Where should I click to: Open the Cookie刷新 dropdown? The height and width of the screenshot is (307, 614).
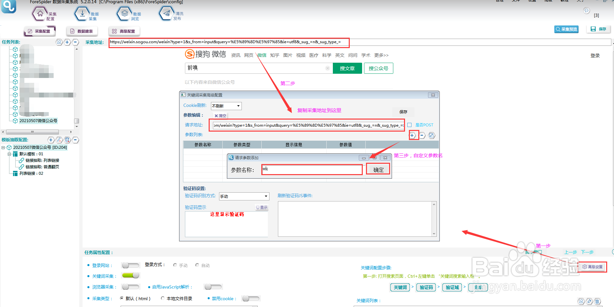coord(226,106)
